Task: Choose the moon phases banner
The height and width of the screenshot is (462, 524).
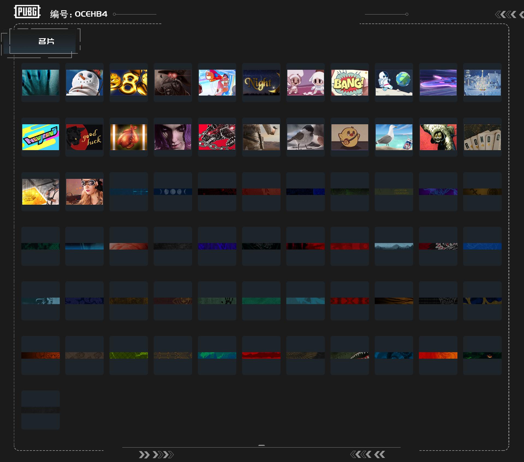Action: pos(173,192)
